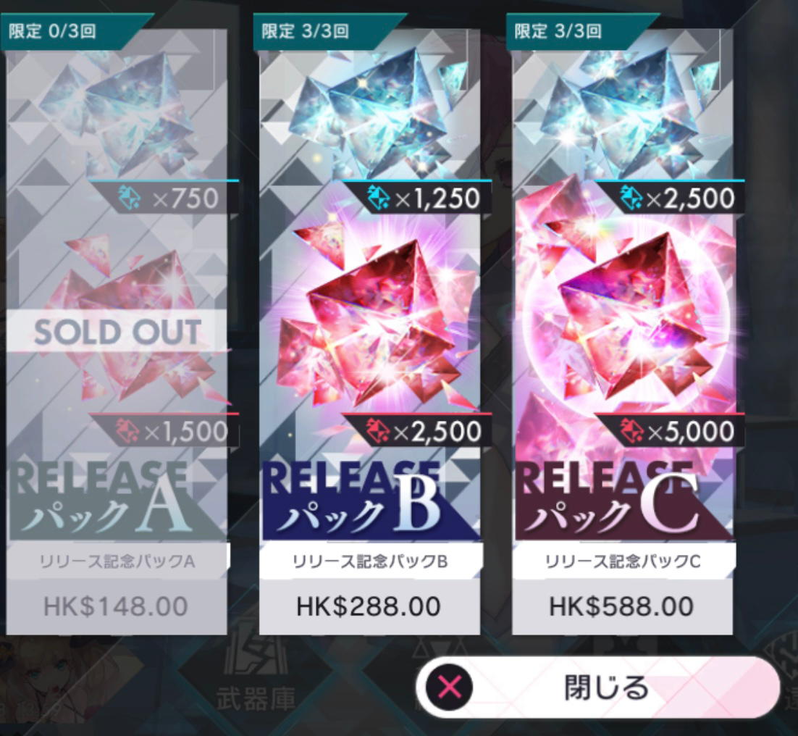Click the blue gem icon beside ×1,250
Screen dimensions: 798x736
(x=379, y=198)
